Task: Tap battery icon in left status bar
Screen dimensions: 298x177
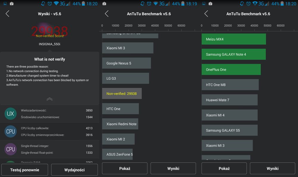Action: 83,3
